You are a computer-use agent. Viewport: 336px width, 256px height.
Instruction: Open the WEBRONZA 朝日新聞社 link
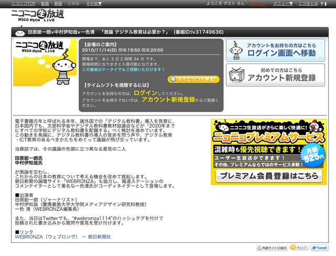click(x=63, y=237)
